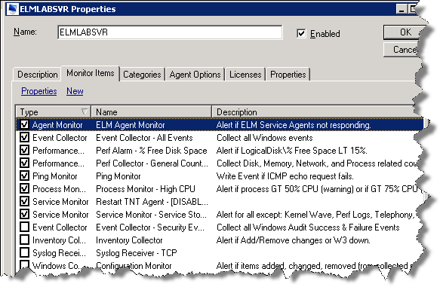Select 'Restart TNT Agent - [DISABL...' text

tap(152, 202)
